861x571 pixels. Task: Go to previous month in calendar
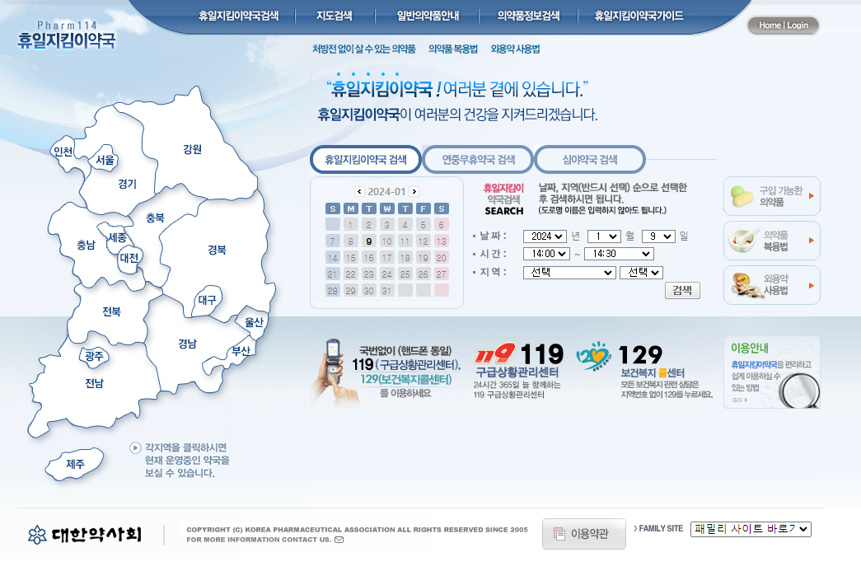pyautogui.click(x=359, y=192)
